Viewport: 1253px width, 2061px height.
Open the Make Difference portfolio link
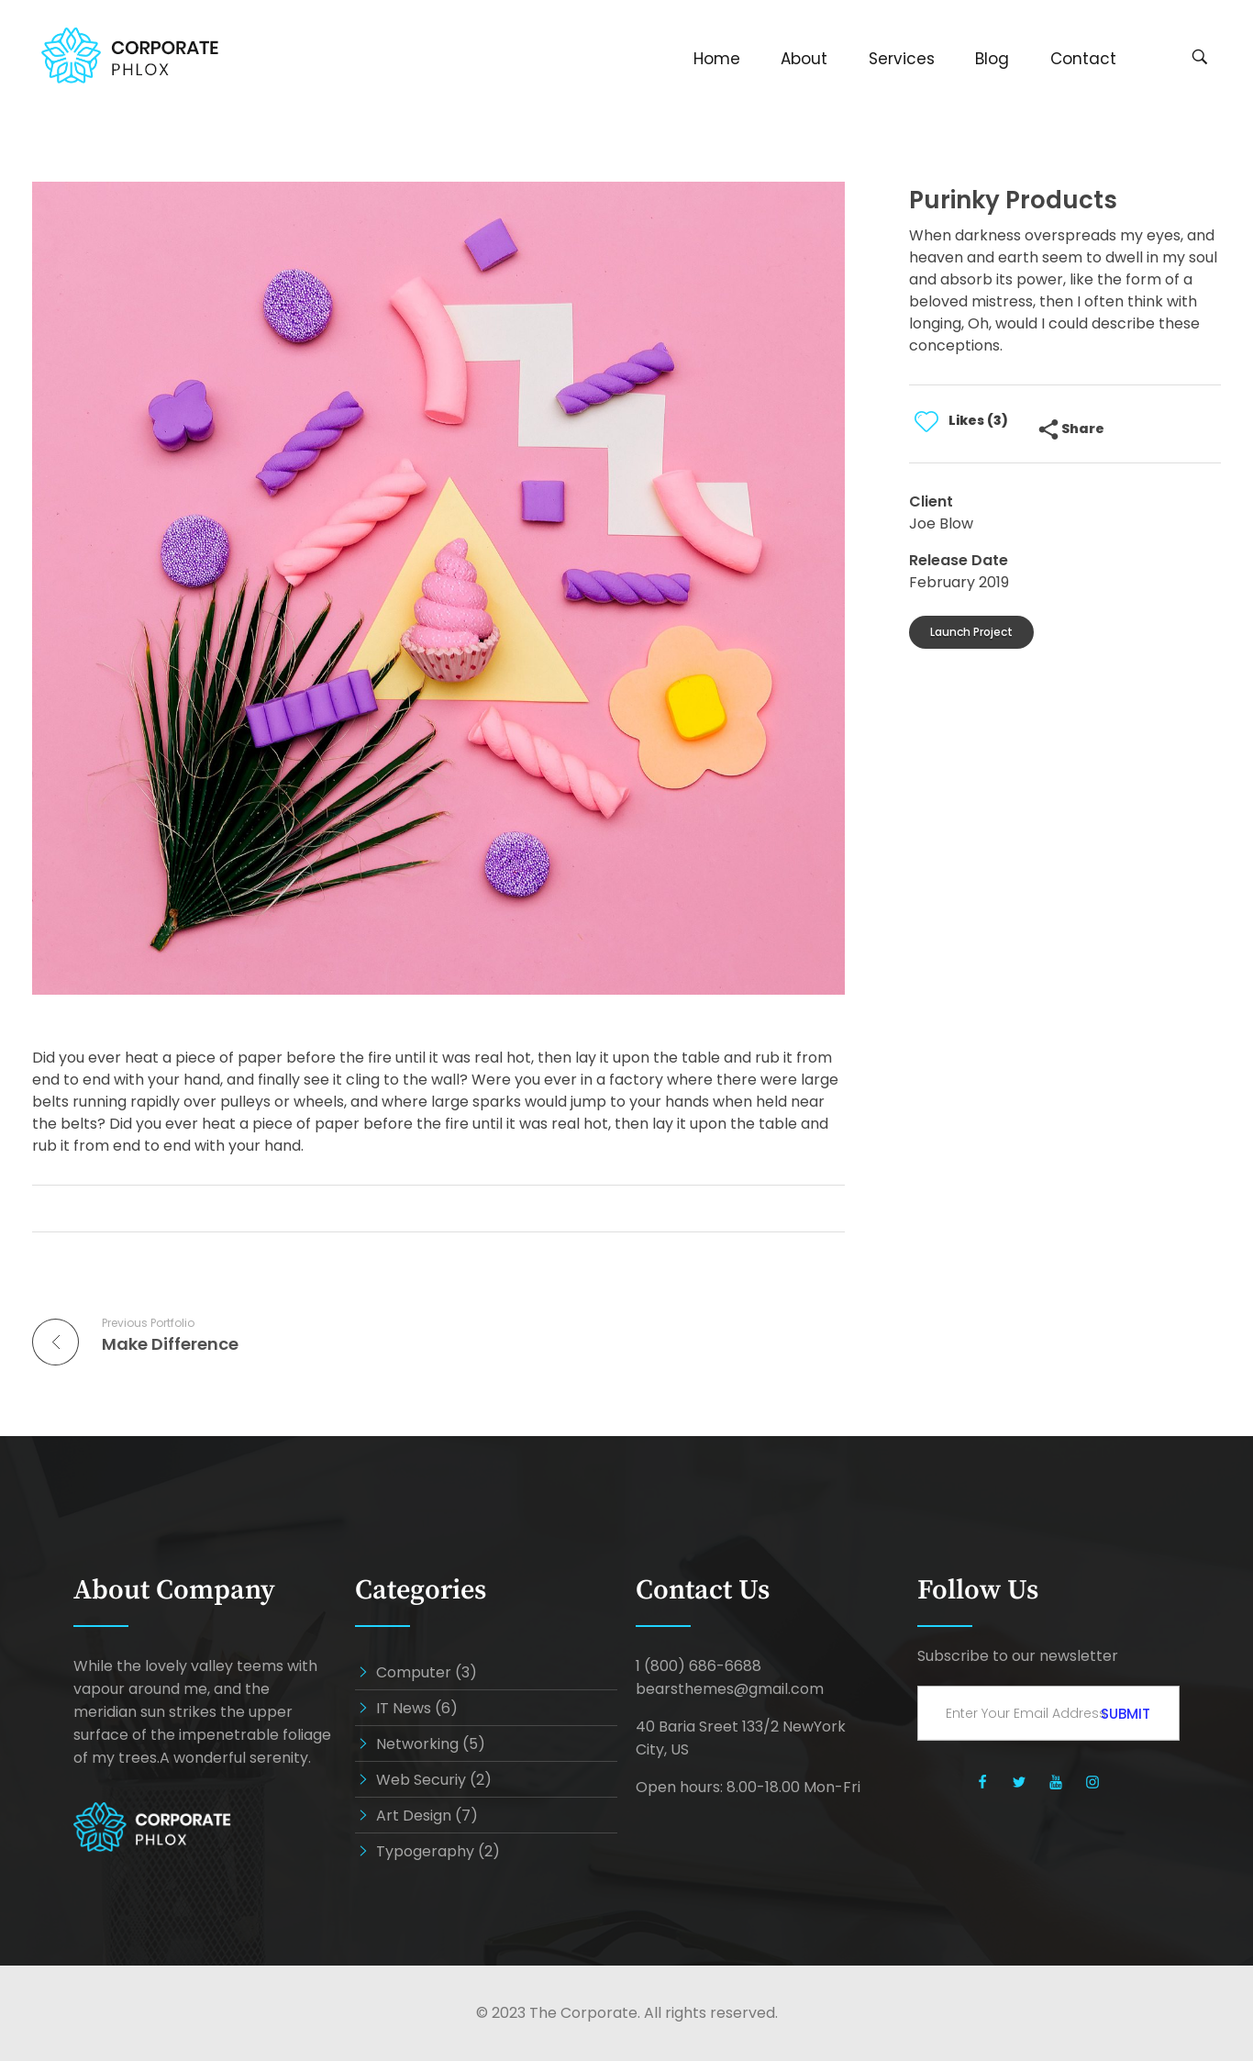click(170, 1344)
